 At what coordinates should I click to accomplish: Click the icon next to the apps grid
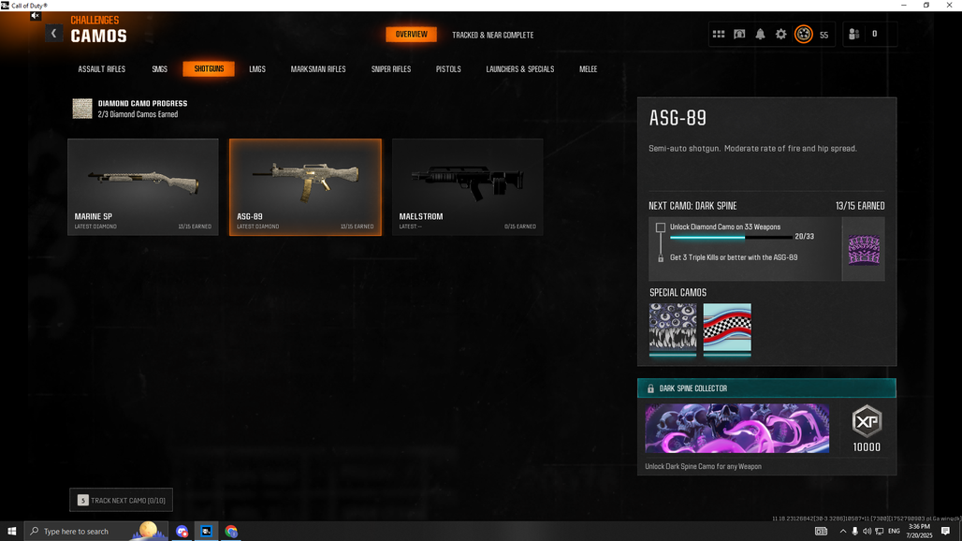click(739, 35)
